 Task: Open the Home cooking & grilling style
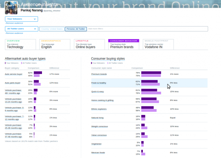102,100
